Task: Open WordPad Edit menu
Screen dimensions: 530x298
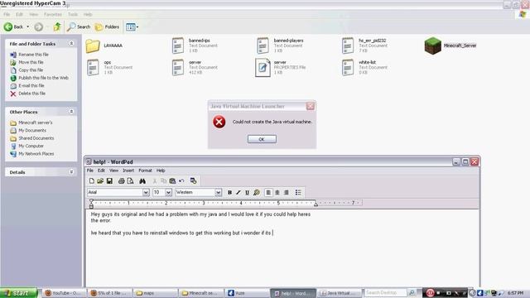Action: click(101, 171)
